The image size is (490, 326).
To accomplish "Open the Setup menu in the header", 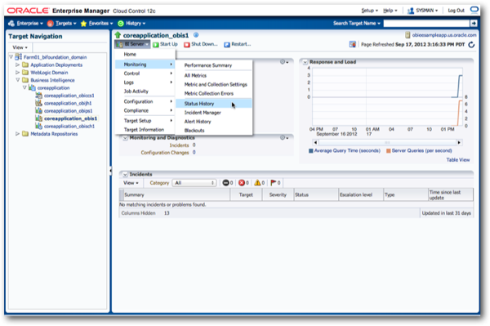I will tap(369, 11).
